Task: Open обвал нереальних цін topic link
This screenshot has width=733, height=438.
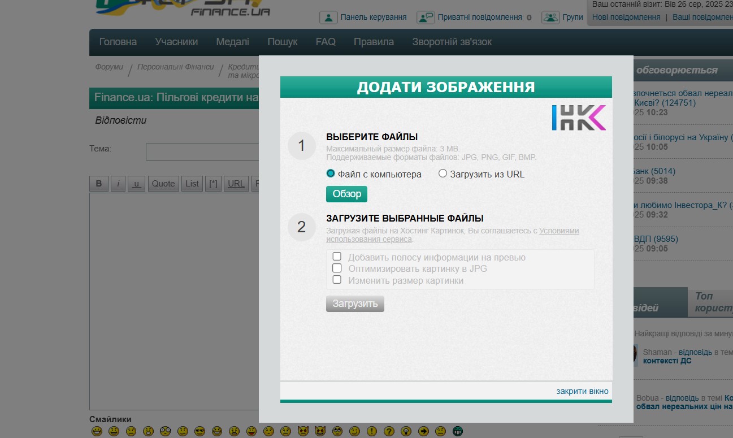Action: (x=684, y=406)
